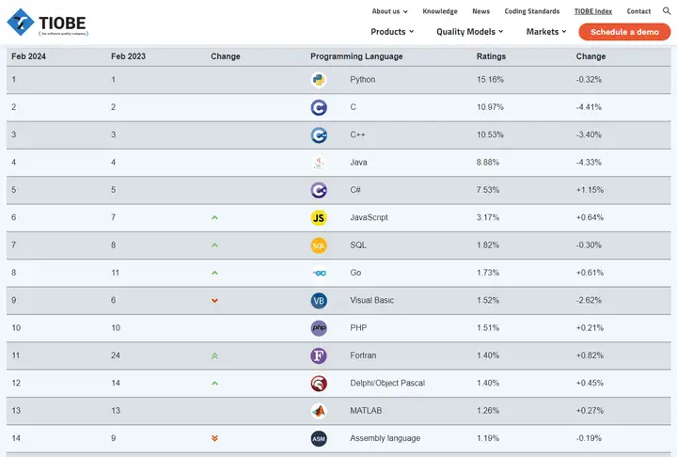This screenshot has width=677, height=457.
Task: Select the Python language name
Action: click(x=363, y=80)
